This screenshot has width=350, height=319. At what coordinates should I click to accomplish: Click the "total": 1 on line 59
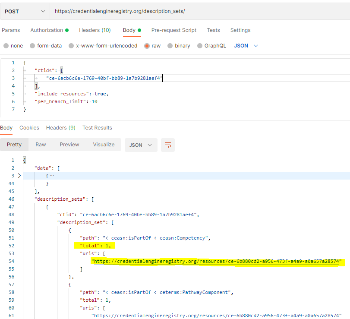[x=95, y=300]
